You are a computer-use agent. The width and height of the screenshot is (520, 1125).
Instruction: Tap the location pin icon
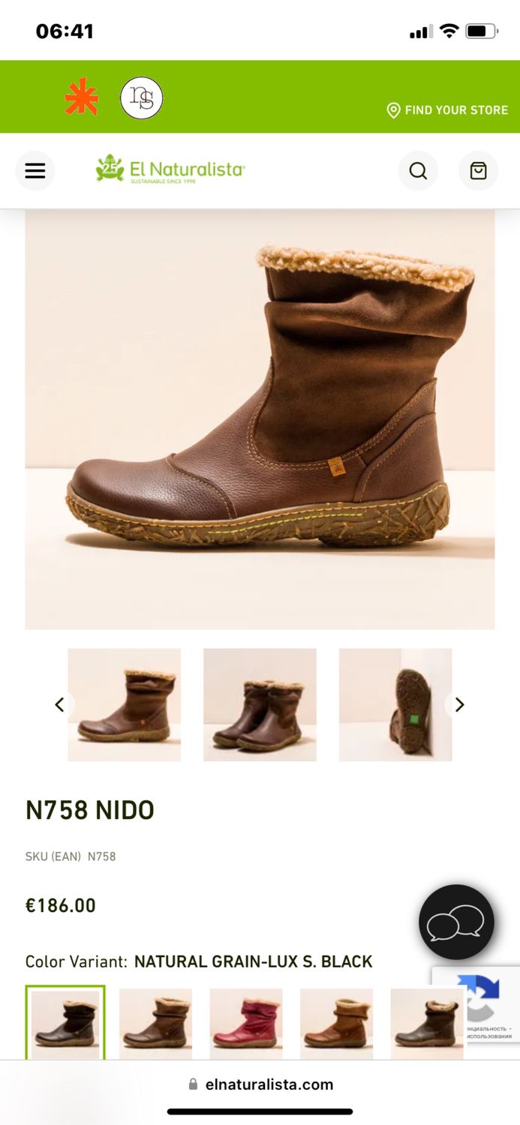coord(393,110)
